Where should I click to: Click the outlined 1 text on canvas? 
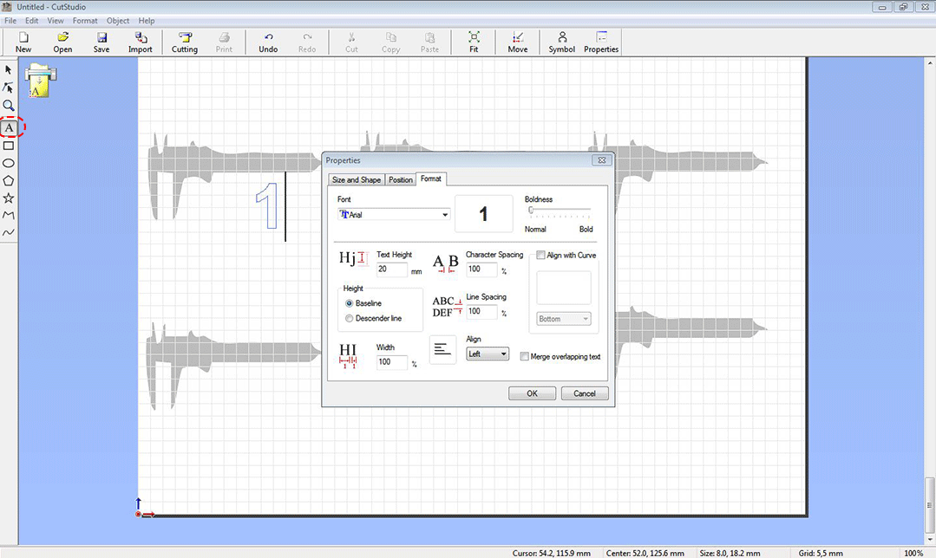coord(267,205)
